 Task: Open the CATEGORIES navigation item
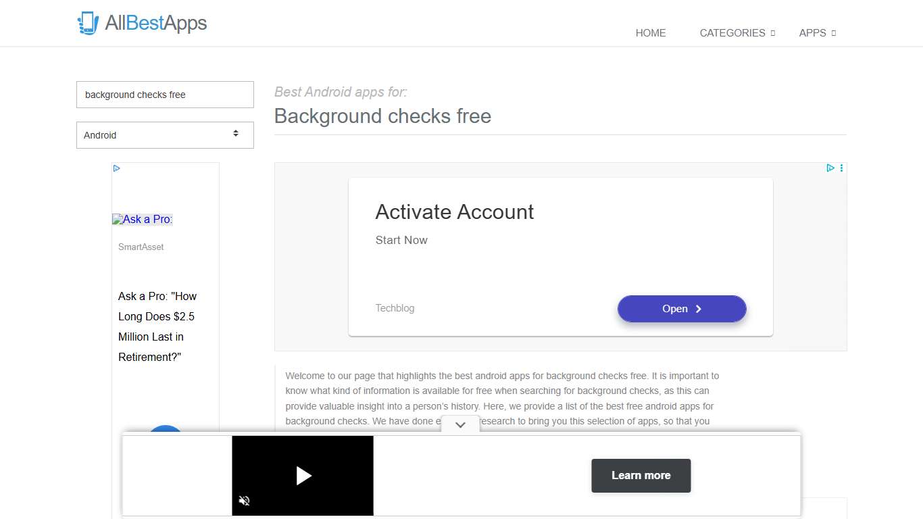pyautogui.click(x=732, y=32)
